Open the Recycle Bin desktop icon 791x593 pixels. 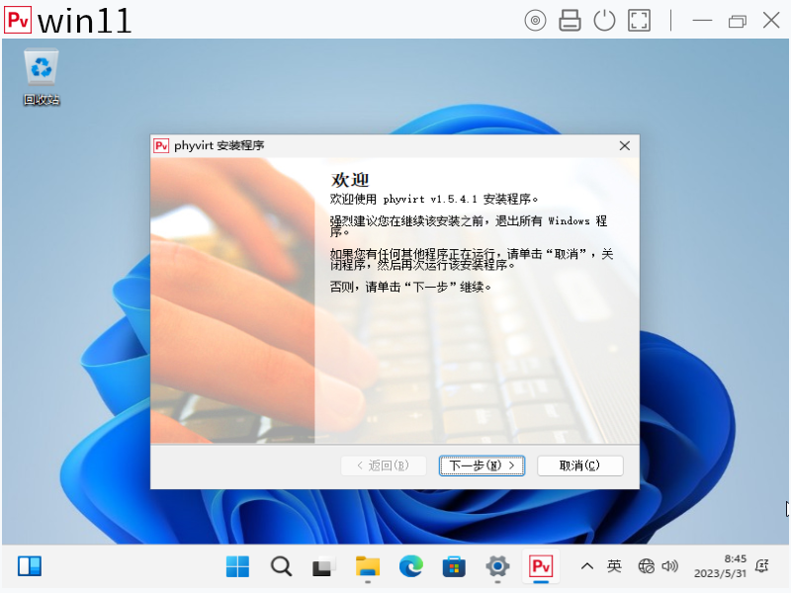coord(42,77)
